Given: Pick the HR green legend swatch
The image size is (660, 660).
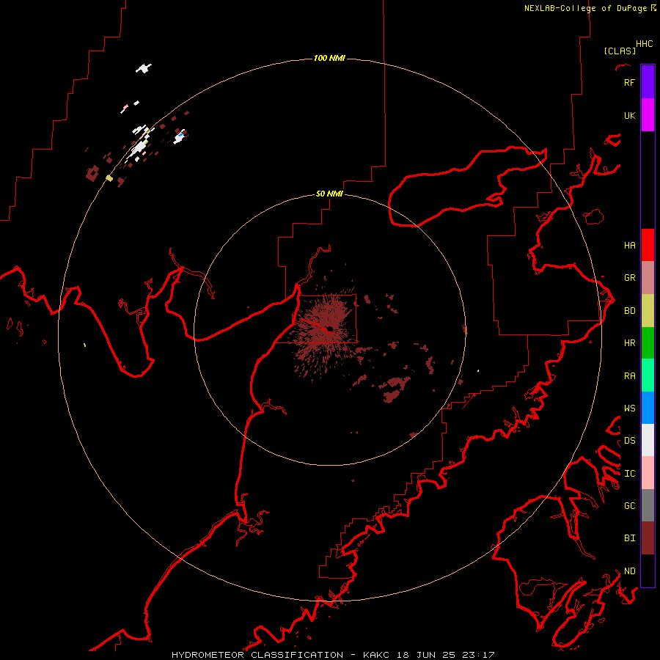Looking at the screenshot, I should coord(648,342).
